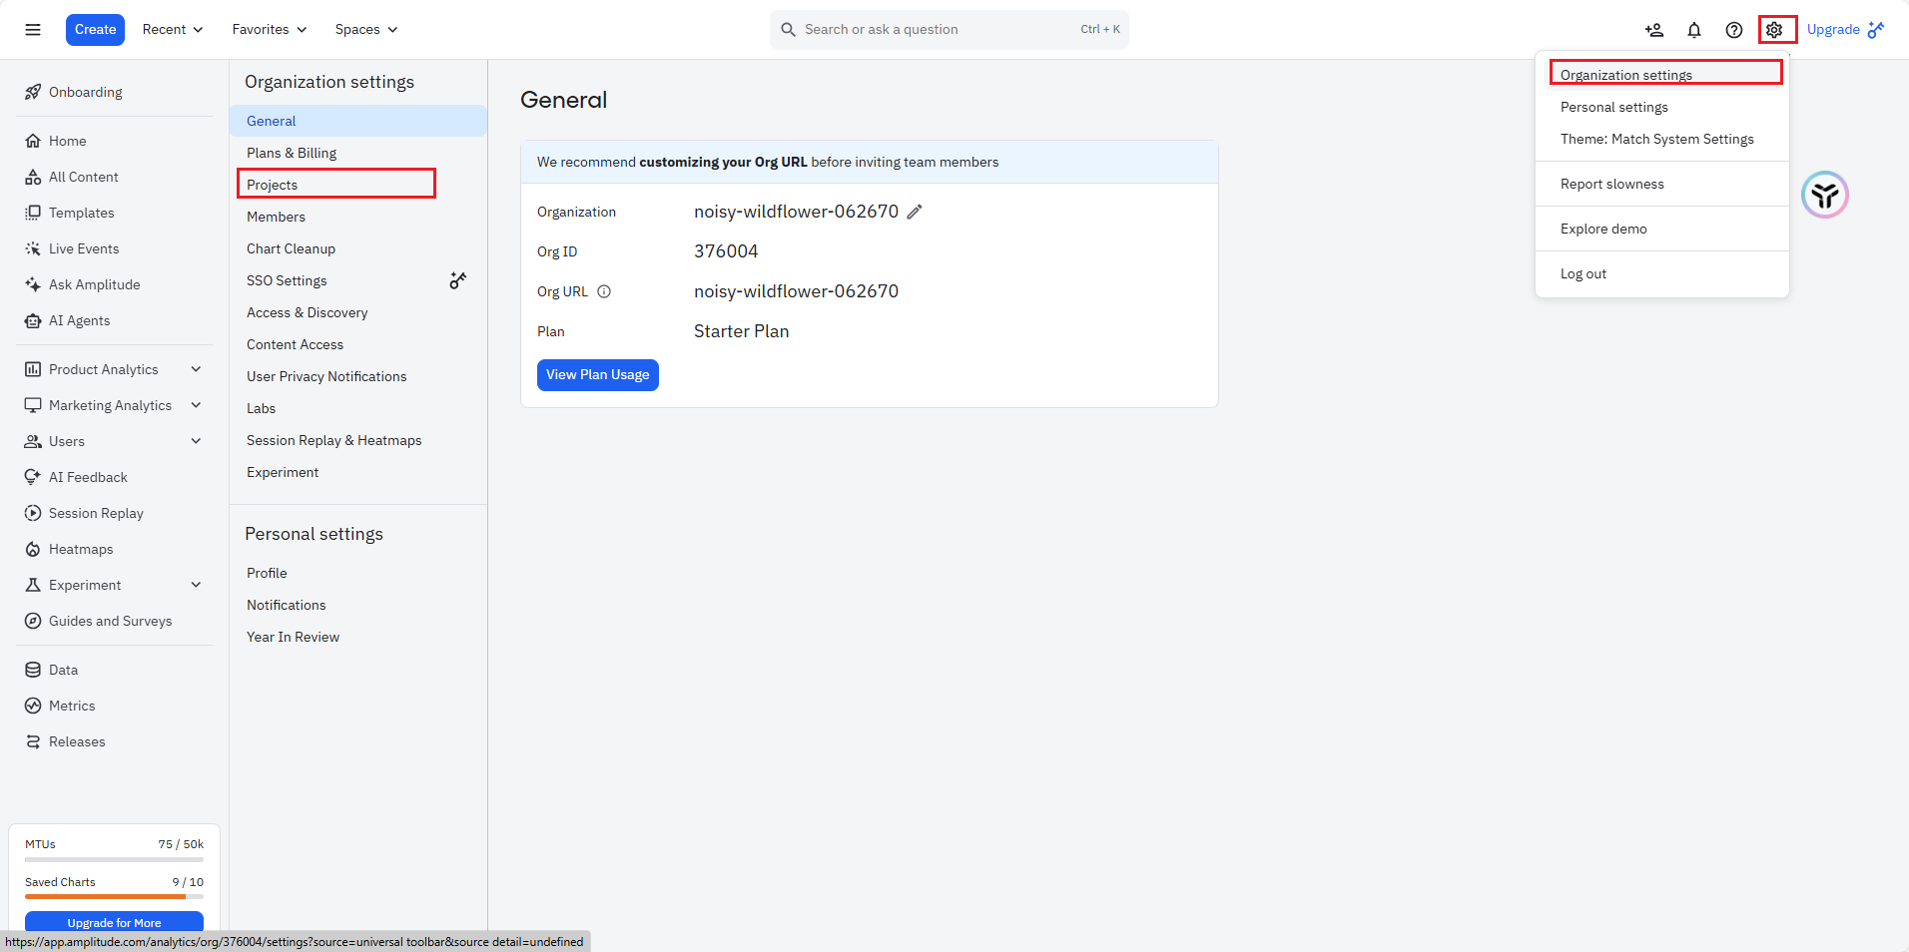Click the search magnifier icon
This screenshot has height=952, width=1909.
click(788, 30)
